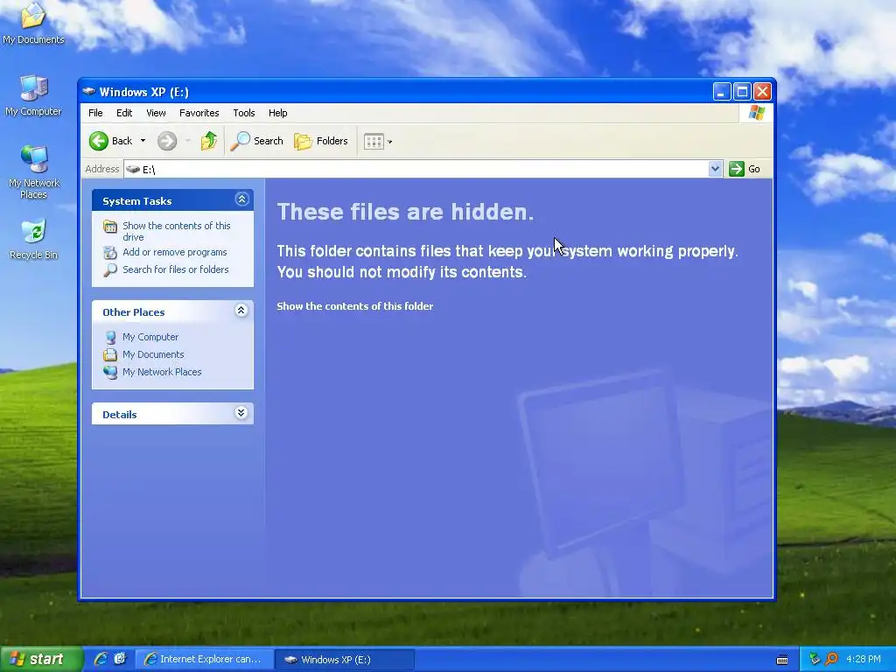This screenshot has height=672, width=896.
Task: Collapse the System Tasks panel
Action: (x=241, y=199)
